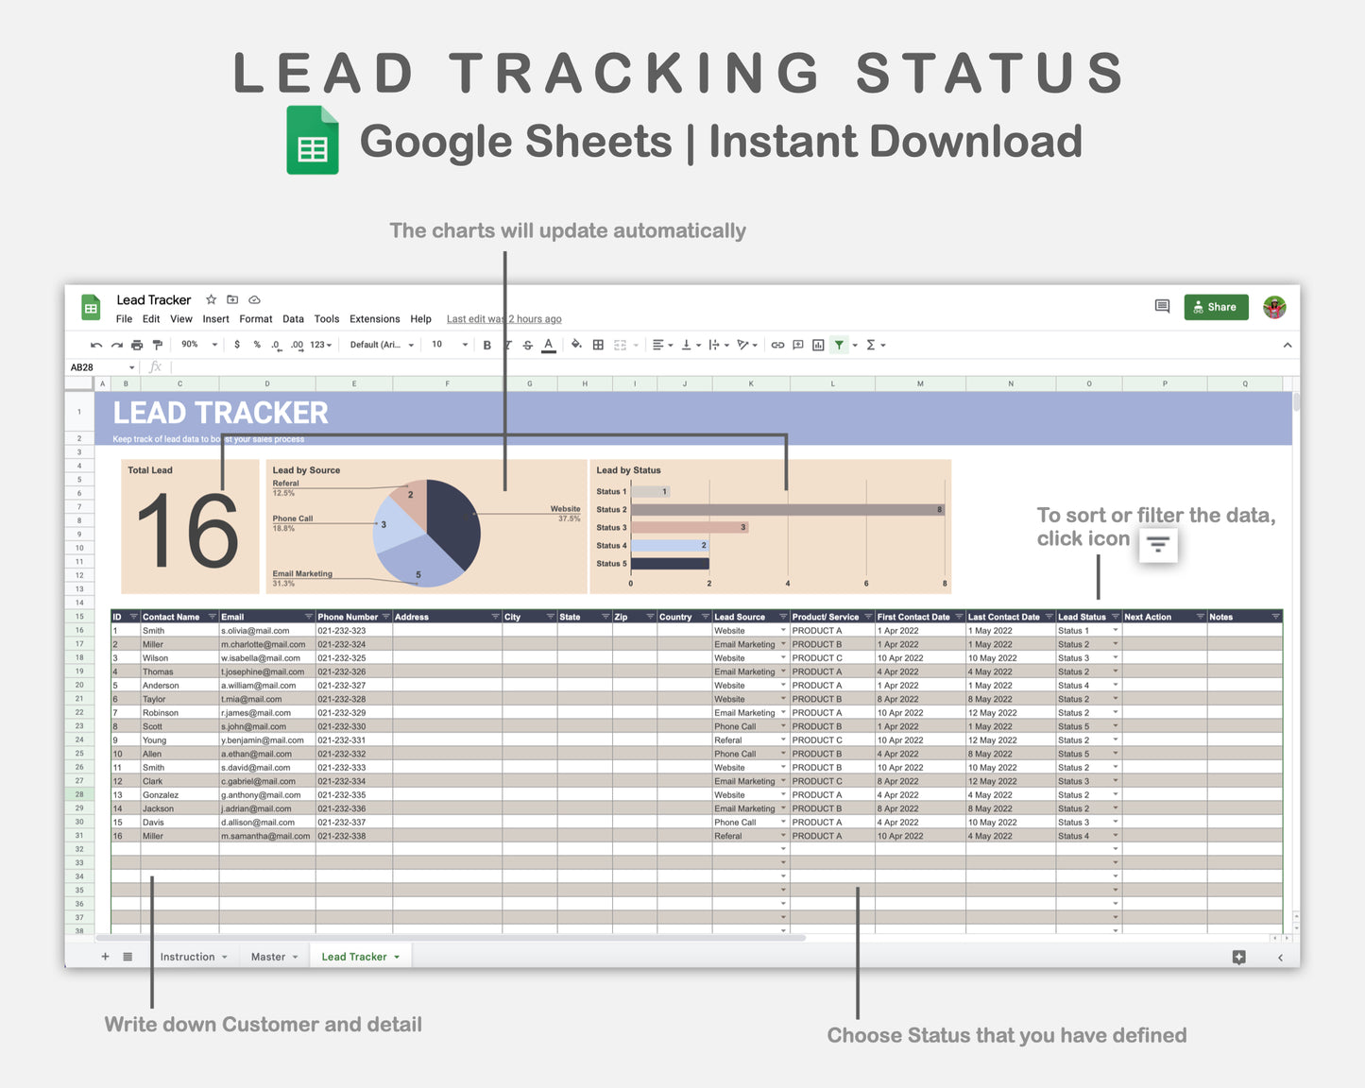Open the Last edit was 2 hours ago link
Viewport: 1365px width, 1088px height.
tap(503, 318)
